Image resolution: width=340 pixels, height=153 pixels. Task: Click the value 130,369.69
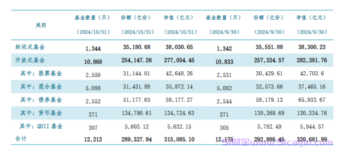269,113
